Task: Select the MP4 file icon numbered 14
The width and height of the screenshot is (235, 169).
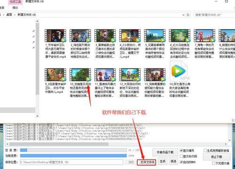Action: tap(179, 71)
